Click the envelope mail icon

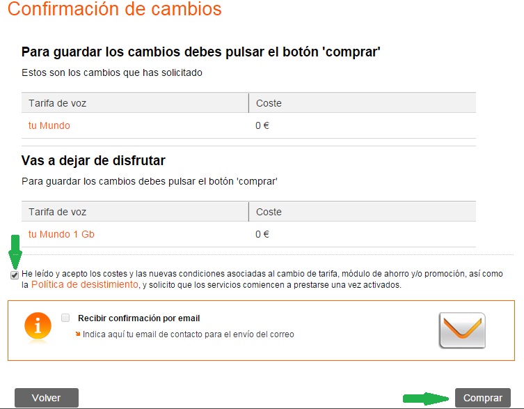pos(462,330)
